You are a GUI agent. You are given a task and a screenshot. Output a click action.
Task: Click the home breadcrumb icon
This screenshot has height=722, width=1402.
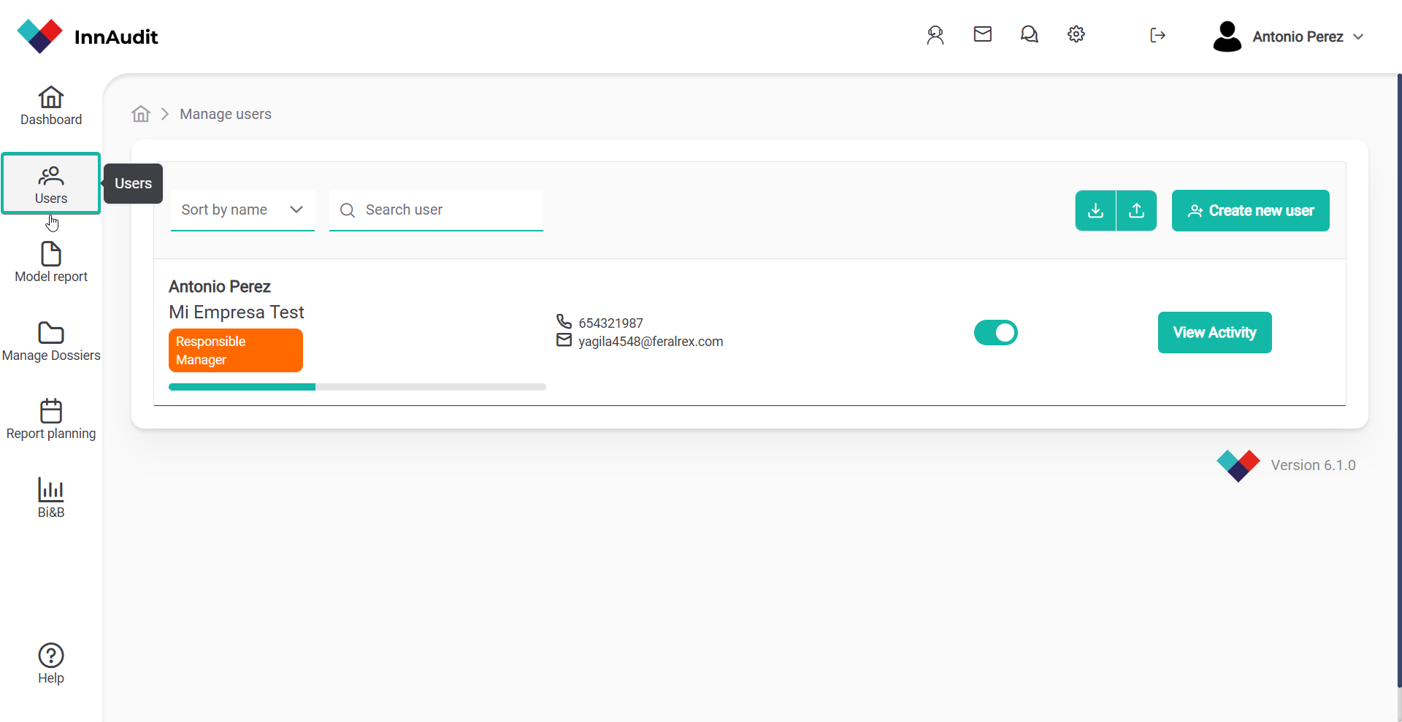pyautogui.click(x=141, y=114)
